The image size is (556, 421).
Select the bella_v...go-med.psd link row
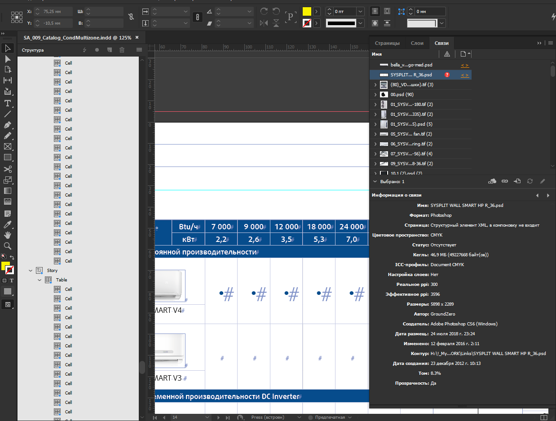click(x=411, y=65)
